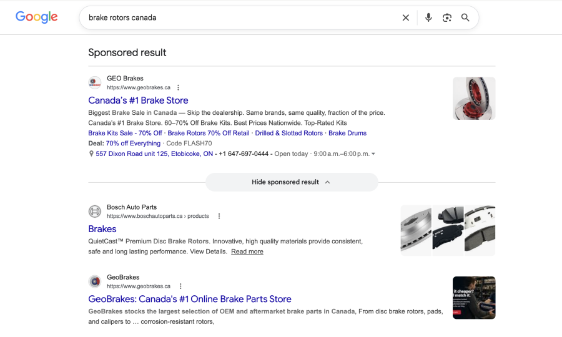
Task: Open search by image camera icon
Action: point(446,17)
